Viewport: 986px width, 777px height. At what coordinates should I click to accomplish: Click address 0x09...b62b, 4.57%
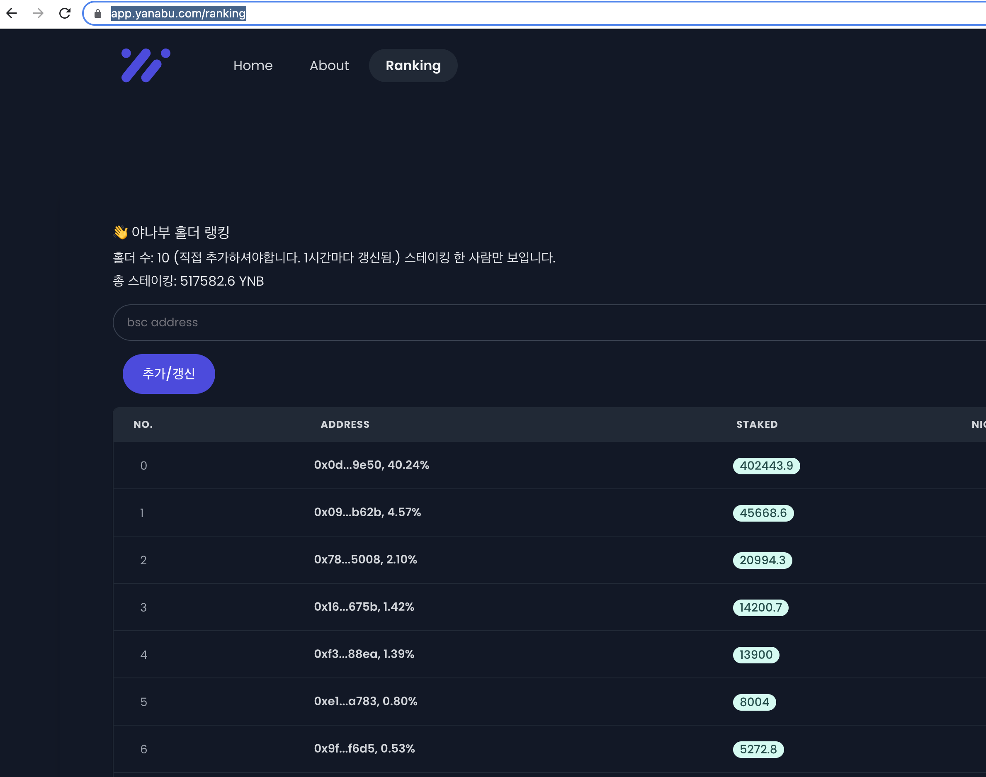coord(367,512)
